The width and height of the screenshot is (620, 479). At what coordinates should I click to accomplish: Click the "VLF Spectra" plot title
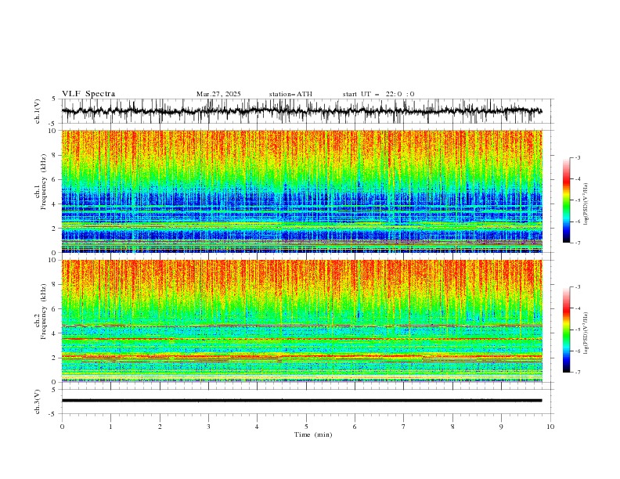click(x=88, y=94)
